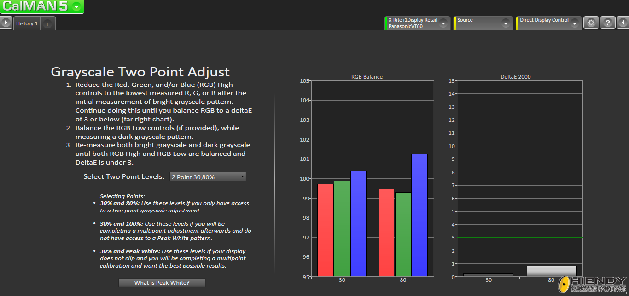Open help with the question mark icon
Viewport: 629px width, 296px height.
(x=607, y=23)
